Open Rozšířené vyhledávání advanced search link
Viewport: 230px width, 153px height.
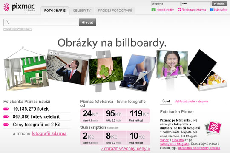click(17, 29)
